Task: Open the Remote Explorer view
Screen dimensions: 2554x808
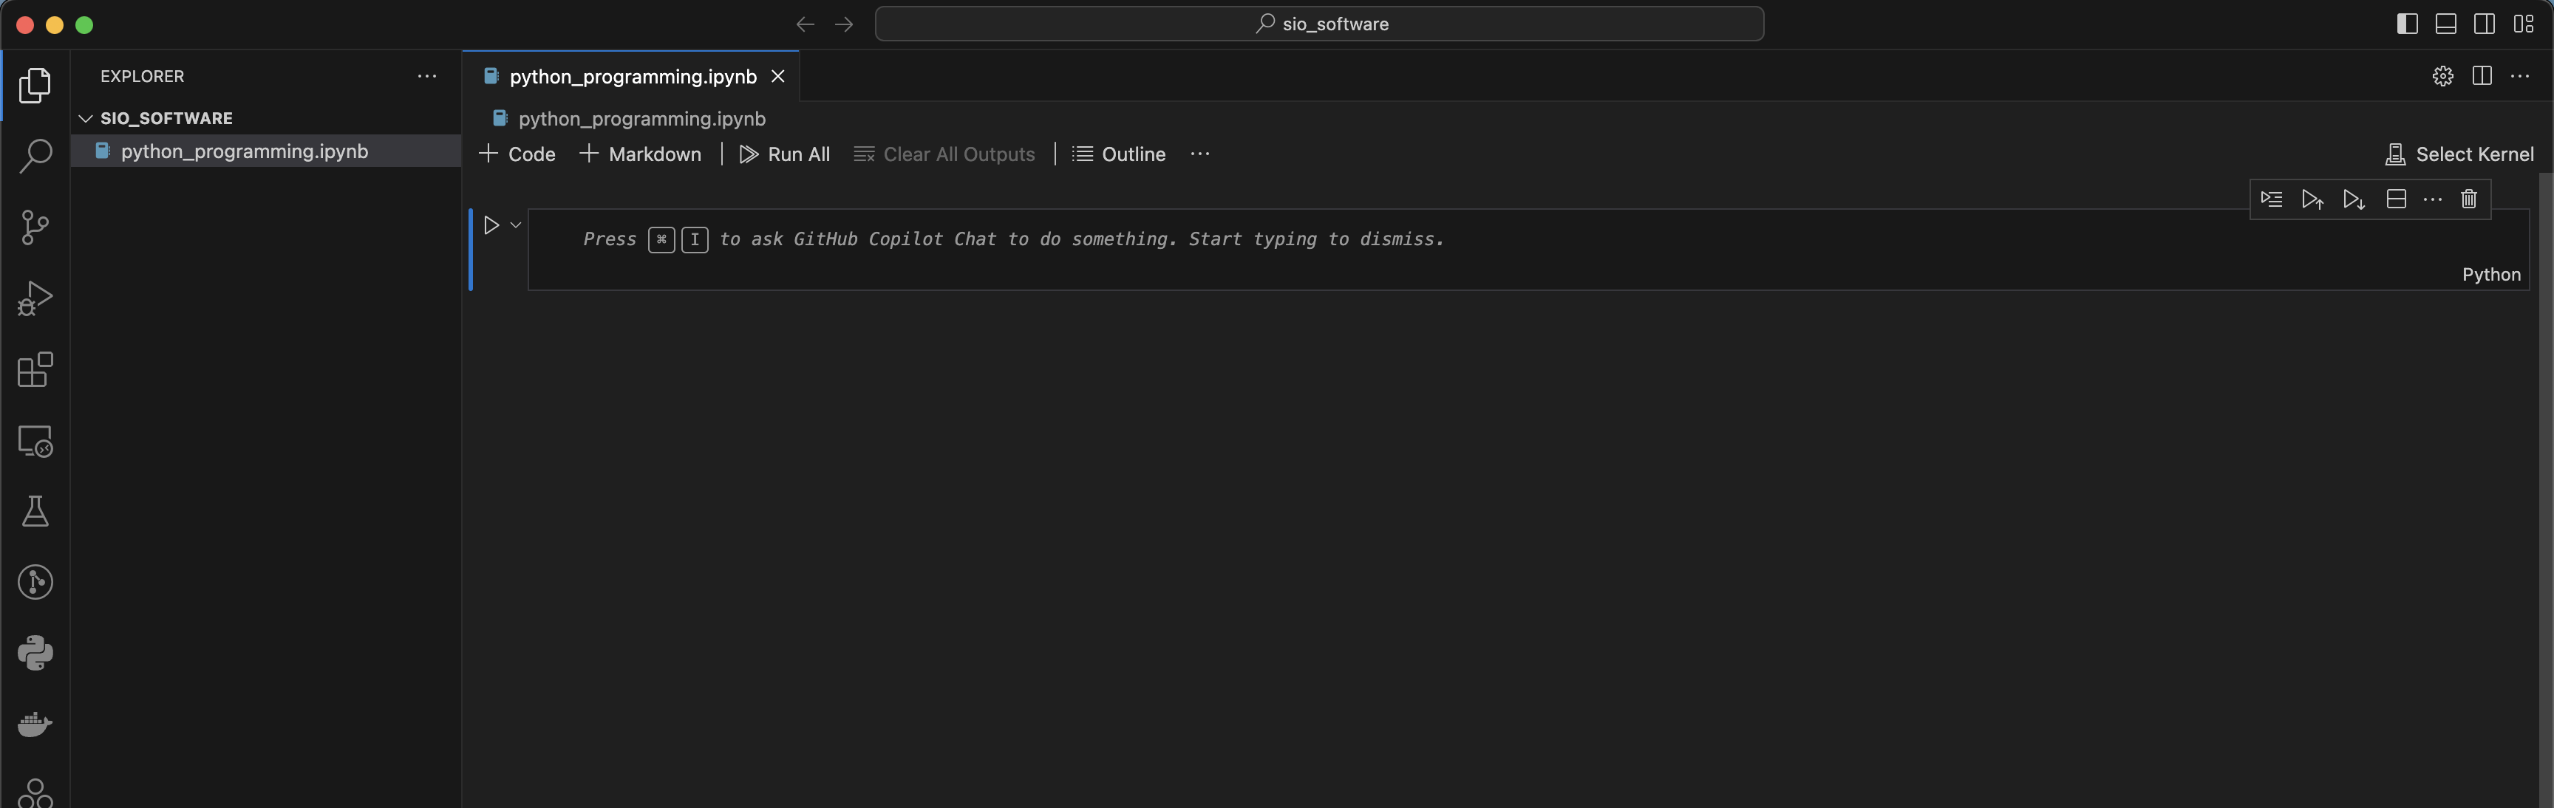Action: click(x=35, y=441)
